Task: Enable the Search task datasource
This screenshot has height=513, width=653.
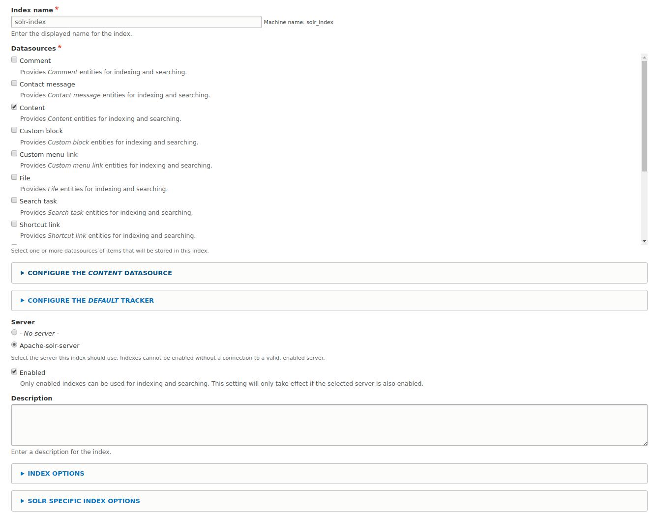Action: point(14,199)
